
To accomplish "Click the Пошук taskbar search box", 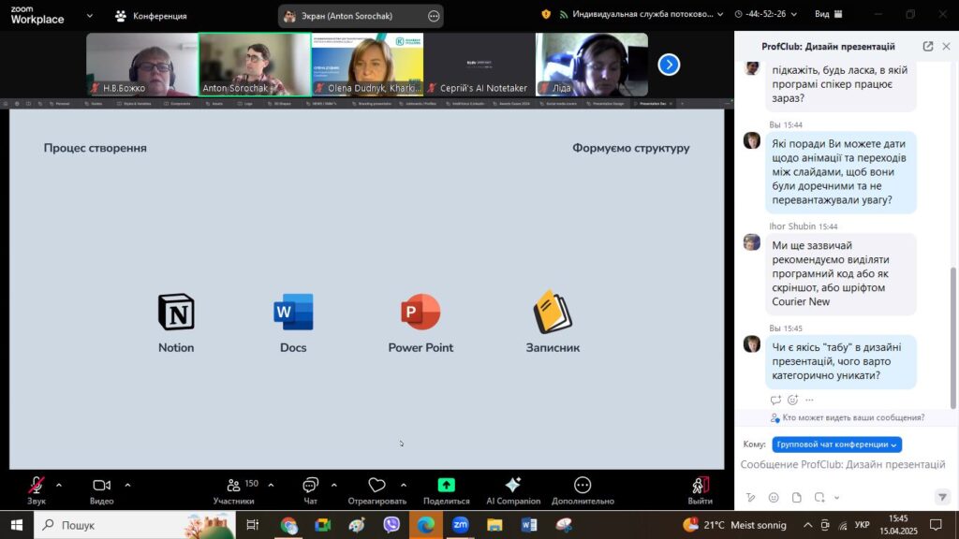I will point(135,525).
